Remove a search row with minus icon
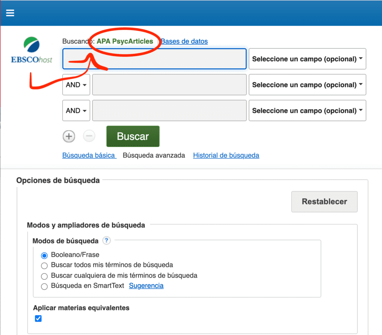The width and height of the screenshot is (382, 335). pyautogui.click(x=89, y=136)
